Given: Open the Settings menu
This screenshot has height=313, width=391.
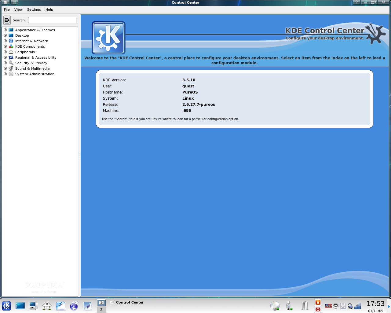Looking at the screenshot, I should [x=34, y=9].
